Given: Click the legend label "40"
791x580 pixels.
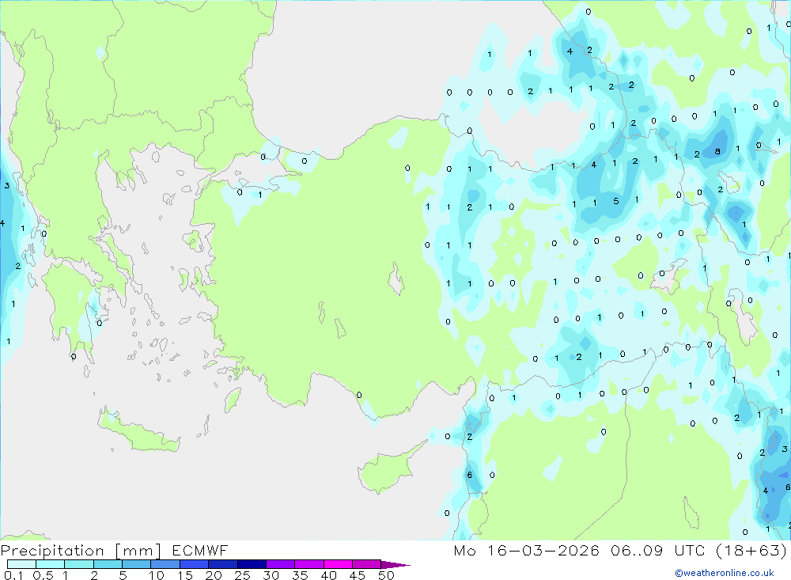Looking at the screenshot, I should (329, 575).
